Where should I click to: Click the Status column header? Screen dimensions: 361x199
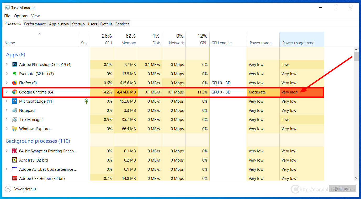pyautogui.click(x=84, y=40)
